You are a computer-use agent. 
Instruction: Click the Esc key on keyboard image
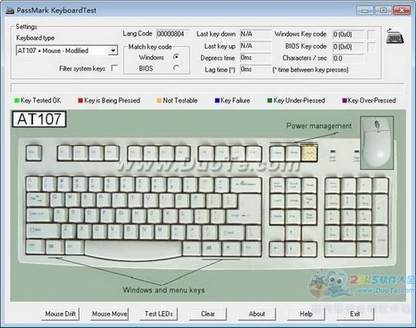tap(34, 153)
